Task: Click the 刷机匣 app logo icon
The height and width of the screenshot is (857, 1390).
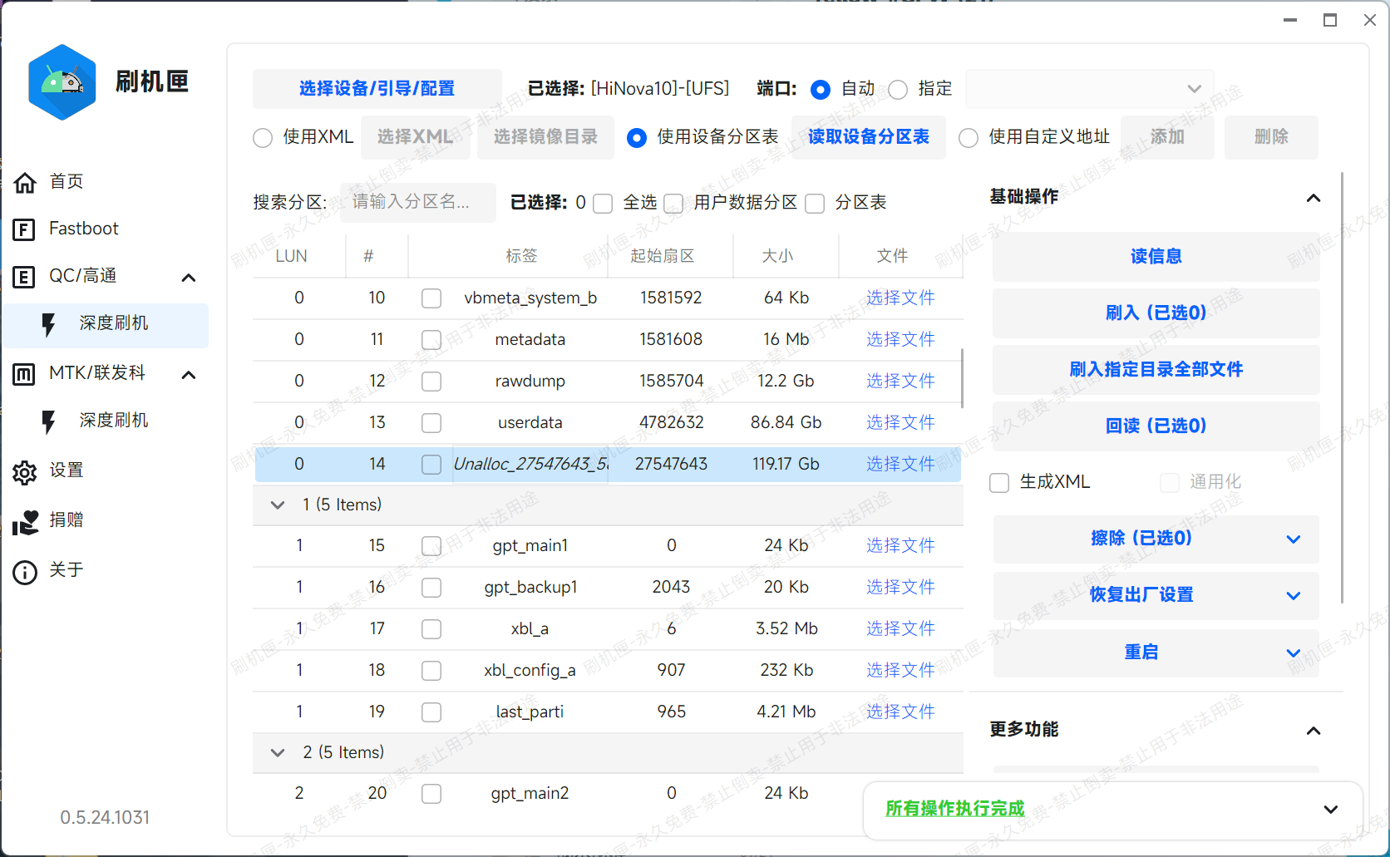Action: [x=62, y=82]
